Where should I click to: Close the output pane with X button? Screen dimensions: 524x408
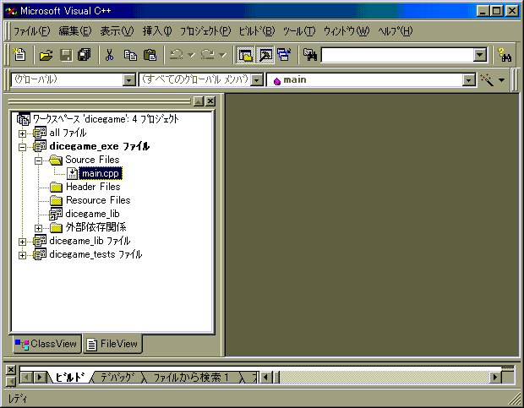(x=11, y=370)
